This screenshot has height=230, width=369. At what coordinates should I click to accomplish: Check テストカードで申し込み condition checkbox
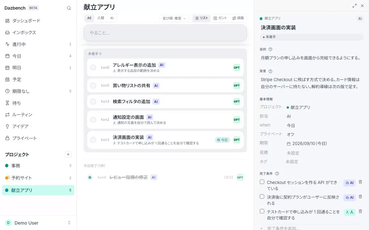(x=262, y=211)
